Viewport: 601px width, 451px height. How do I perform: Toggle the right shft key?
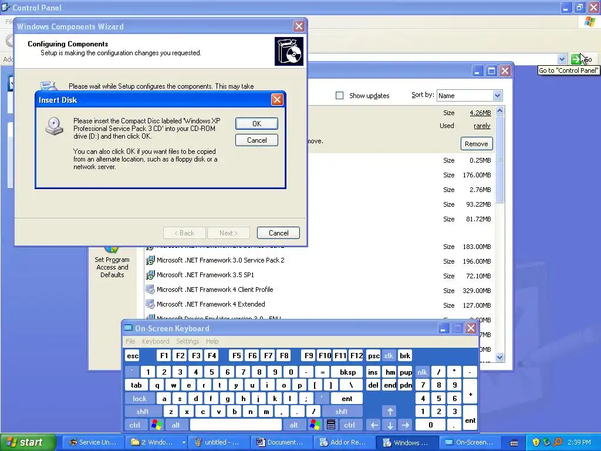(x=342, y=412)
